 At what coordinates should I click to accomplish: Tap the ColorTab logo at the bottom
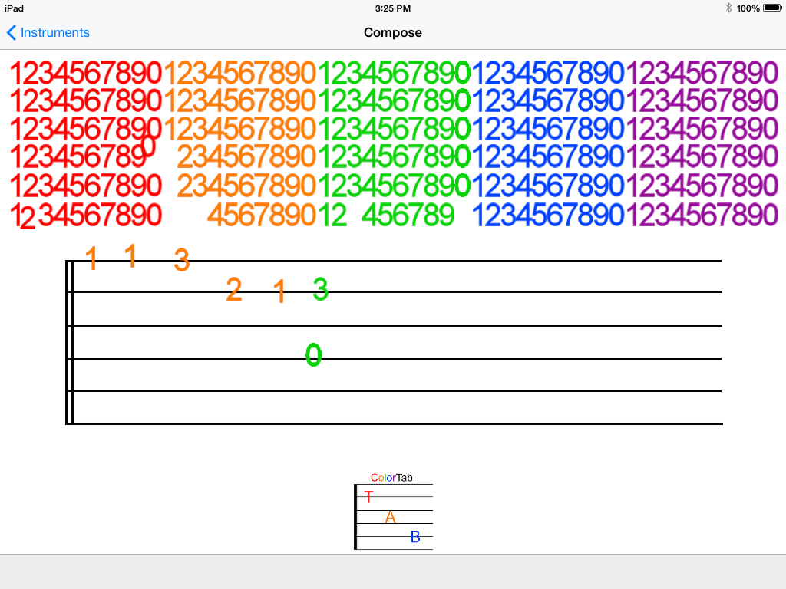393,511
